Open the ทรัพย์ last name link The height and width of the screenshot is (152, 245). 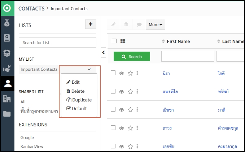[223, 91]
